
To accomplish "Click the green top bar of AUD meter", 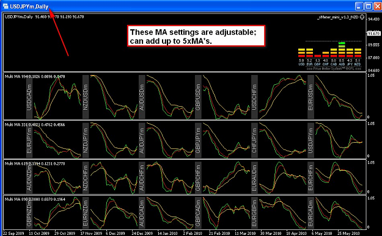I will coord(342,43).
